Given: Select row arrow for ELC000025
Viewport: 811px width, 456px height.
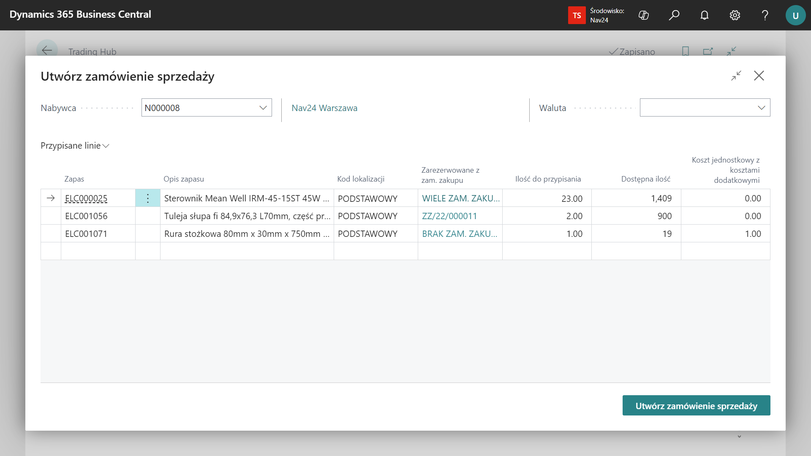Looking at the screenshot, I should tap(51, 198).
